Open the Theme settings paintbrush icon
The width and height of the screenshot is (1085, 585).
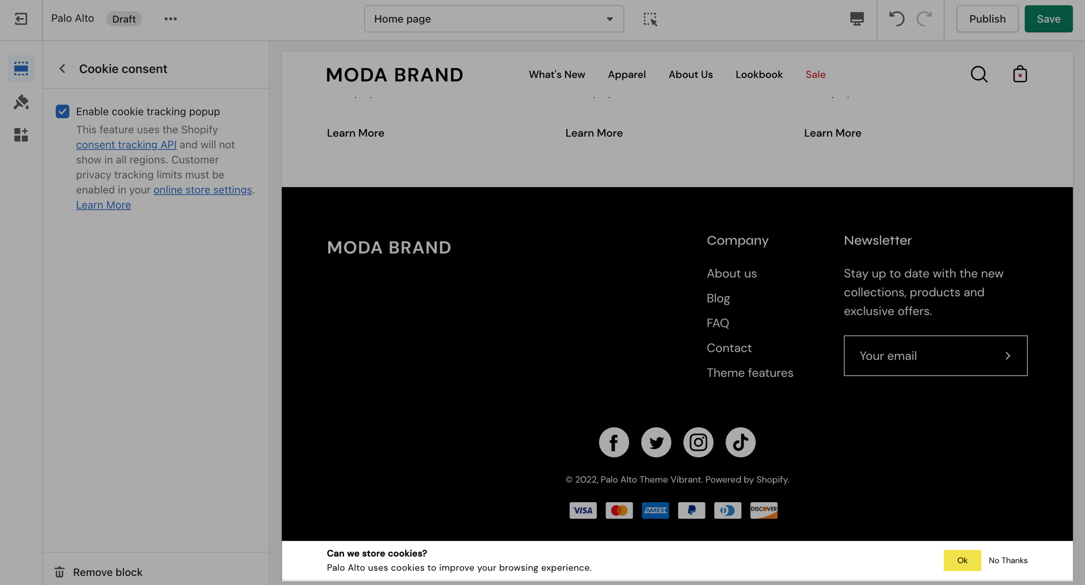(21, 102)
